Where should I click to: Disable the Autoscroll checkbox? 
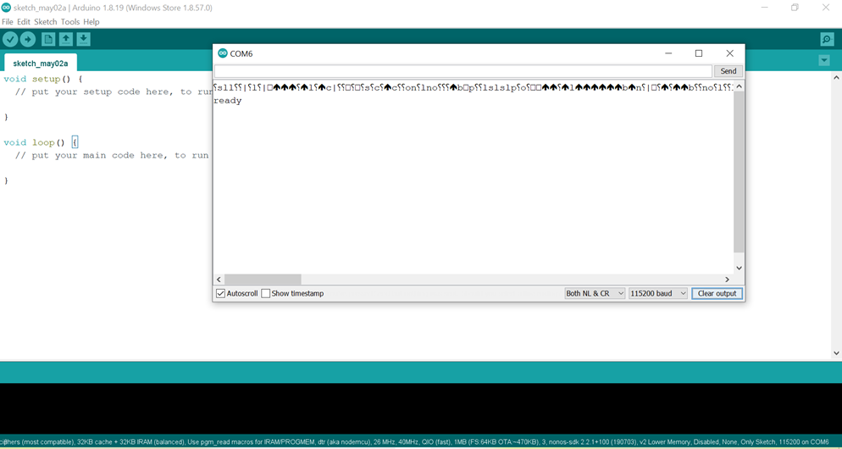click(x=221, y=293)
